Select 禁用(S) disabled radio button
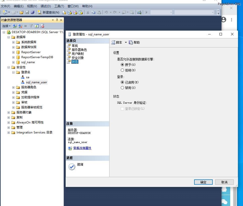Viewport: 243px width, 206px height. [122, 88]
